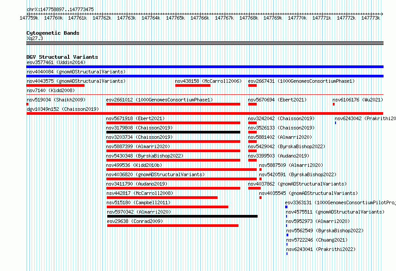Click the DGV Structural Variants track heading

coord(62,57)
